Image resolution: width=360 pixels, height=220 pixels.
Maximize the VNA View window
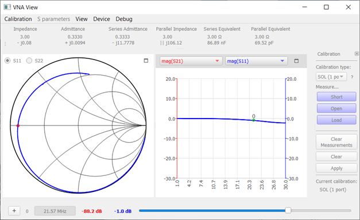326,7
